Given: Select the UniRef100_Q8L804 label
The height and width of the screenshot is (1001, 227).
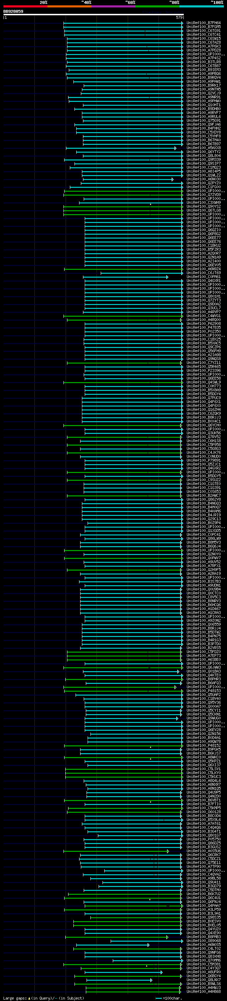Looking at the screenshot, I should (204, 156).
